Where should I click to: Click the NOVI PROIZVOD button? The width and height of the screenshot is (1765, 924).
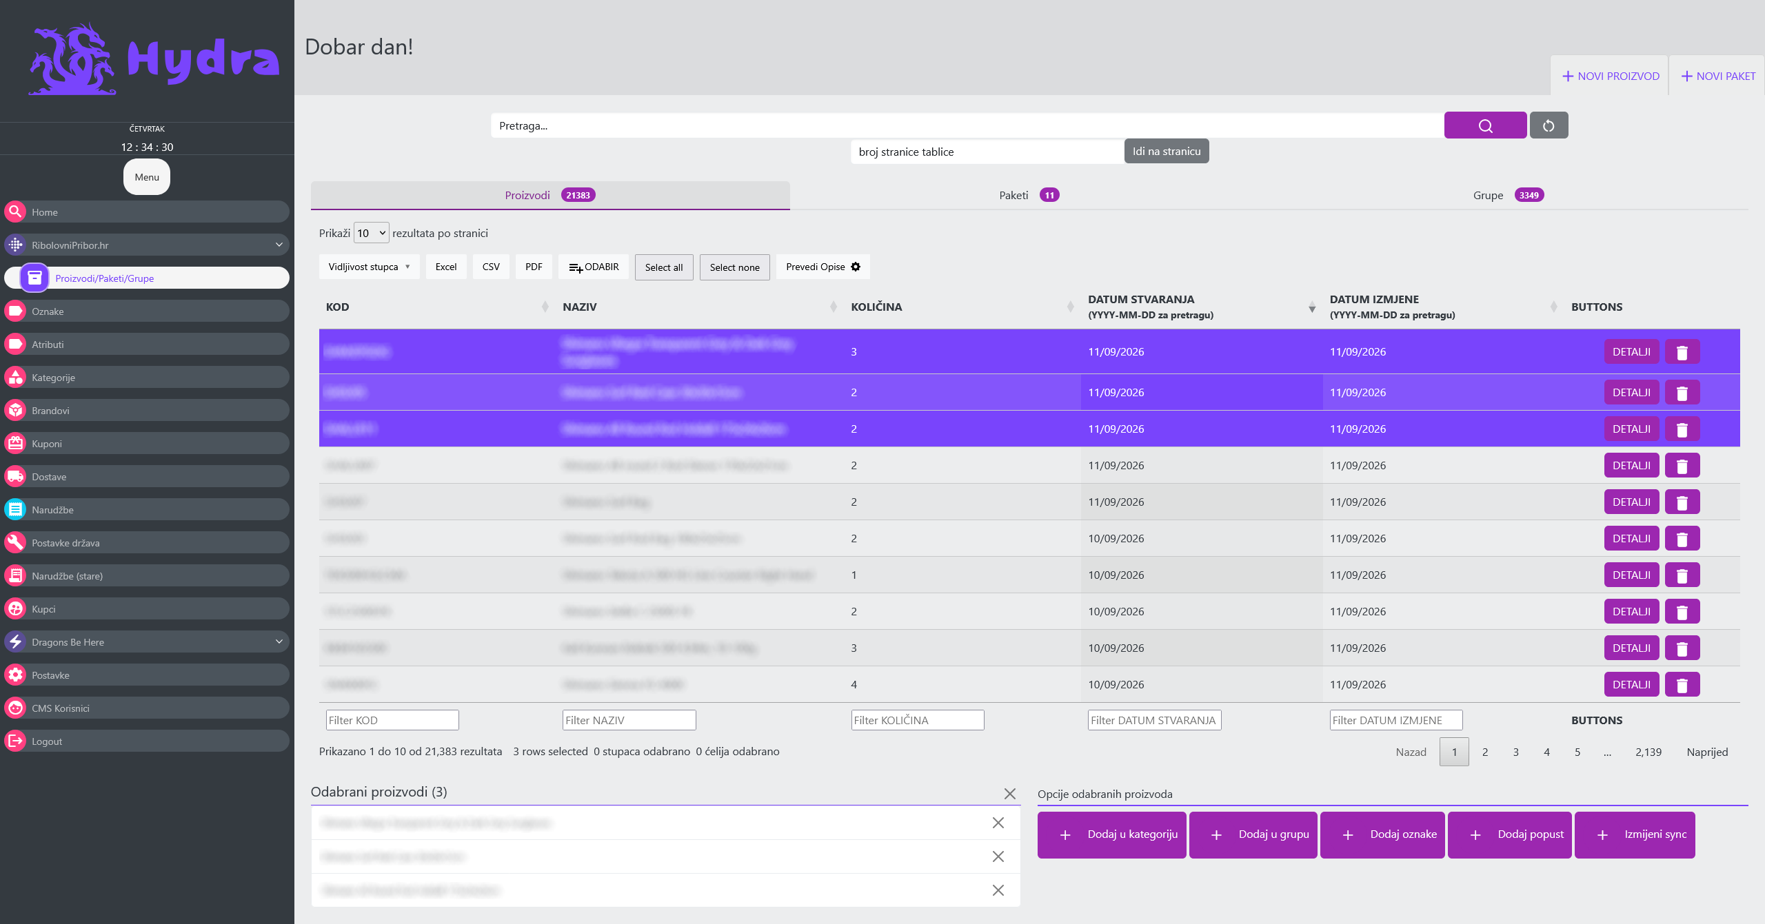tap(1610, 76)
